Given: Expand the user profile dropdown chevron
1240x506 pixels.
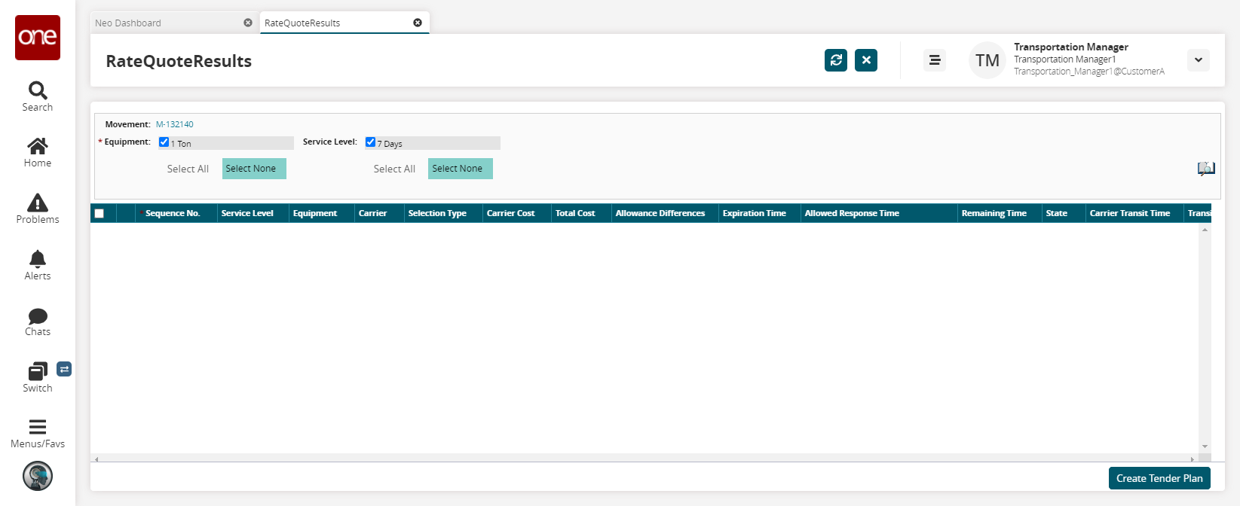Looking at the screenshot, I should pos(1199,60).
